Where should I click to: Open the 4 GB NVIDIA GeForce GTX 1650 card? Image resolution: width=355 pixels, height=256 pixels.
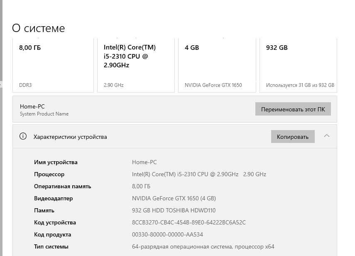(217, 65)
